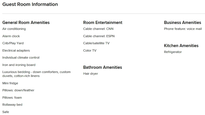Select the Electrical adapters entry
This screenshot has width=205, height=115.
16,50
